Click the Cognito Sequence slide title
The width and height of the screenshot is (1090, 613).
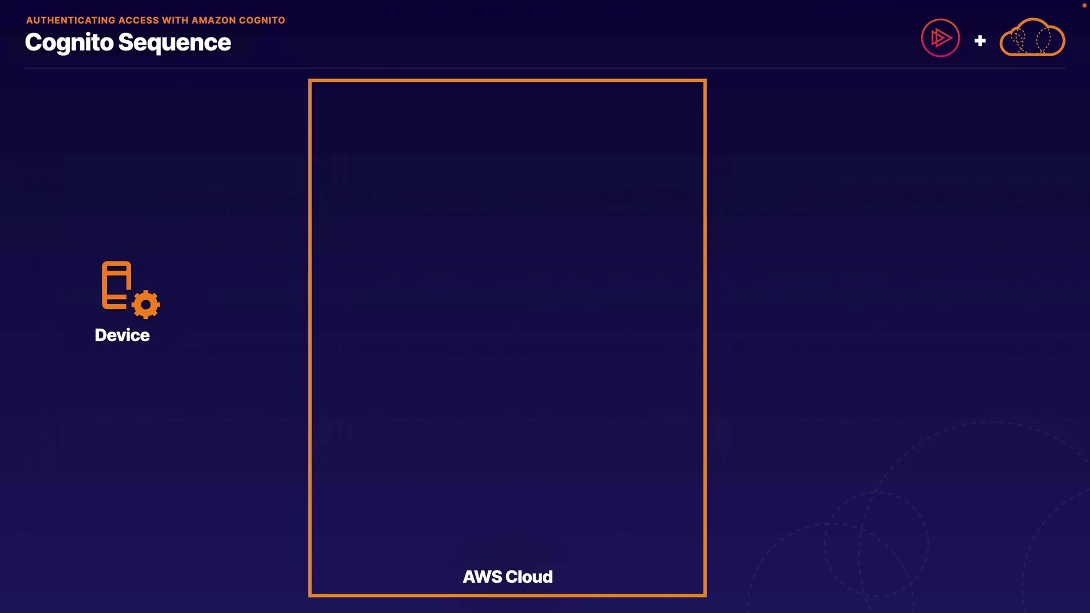pyautogui.click(x=128, y=43)
